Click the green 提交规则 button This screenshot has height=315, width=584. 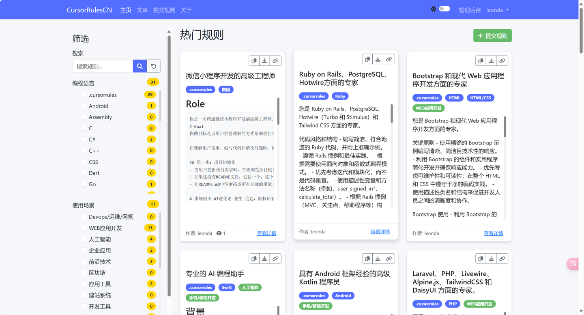492,36
